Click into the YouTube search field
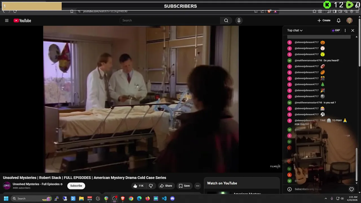 [x=170, y=20]
